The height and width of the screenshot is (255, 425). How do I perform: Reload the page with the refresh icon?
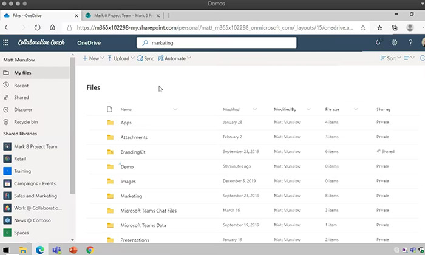pos(38,27)
